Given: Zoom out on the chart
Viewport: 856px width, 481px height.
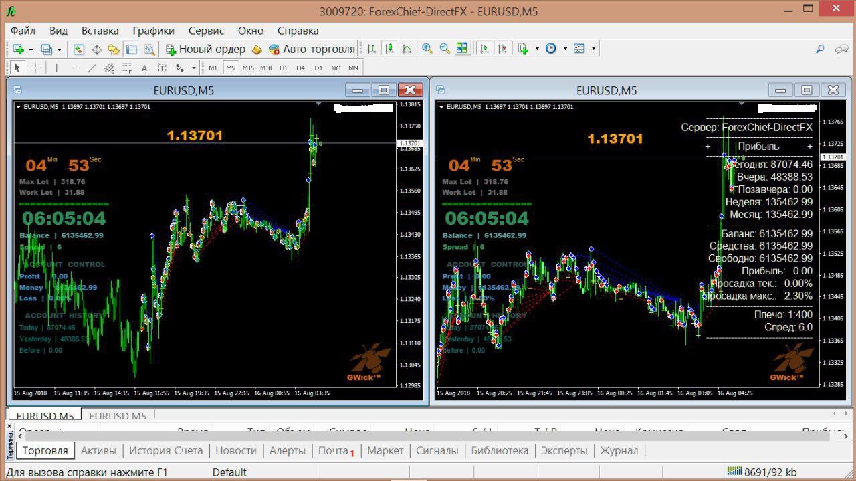Looking at the screenshot, I should (445, 49).
